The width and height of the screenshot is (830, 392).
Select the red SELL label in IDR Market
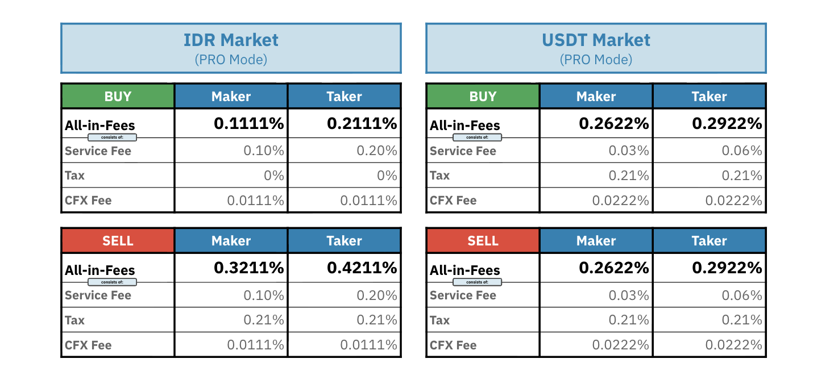click(x=118, y=241)
